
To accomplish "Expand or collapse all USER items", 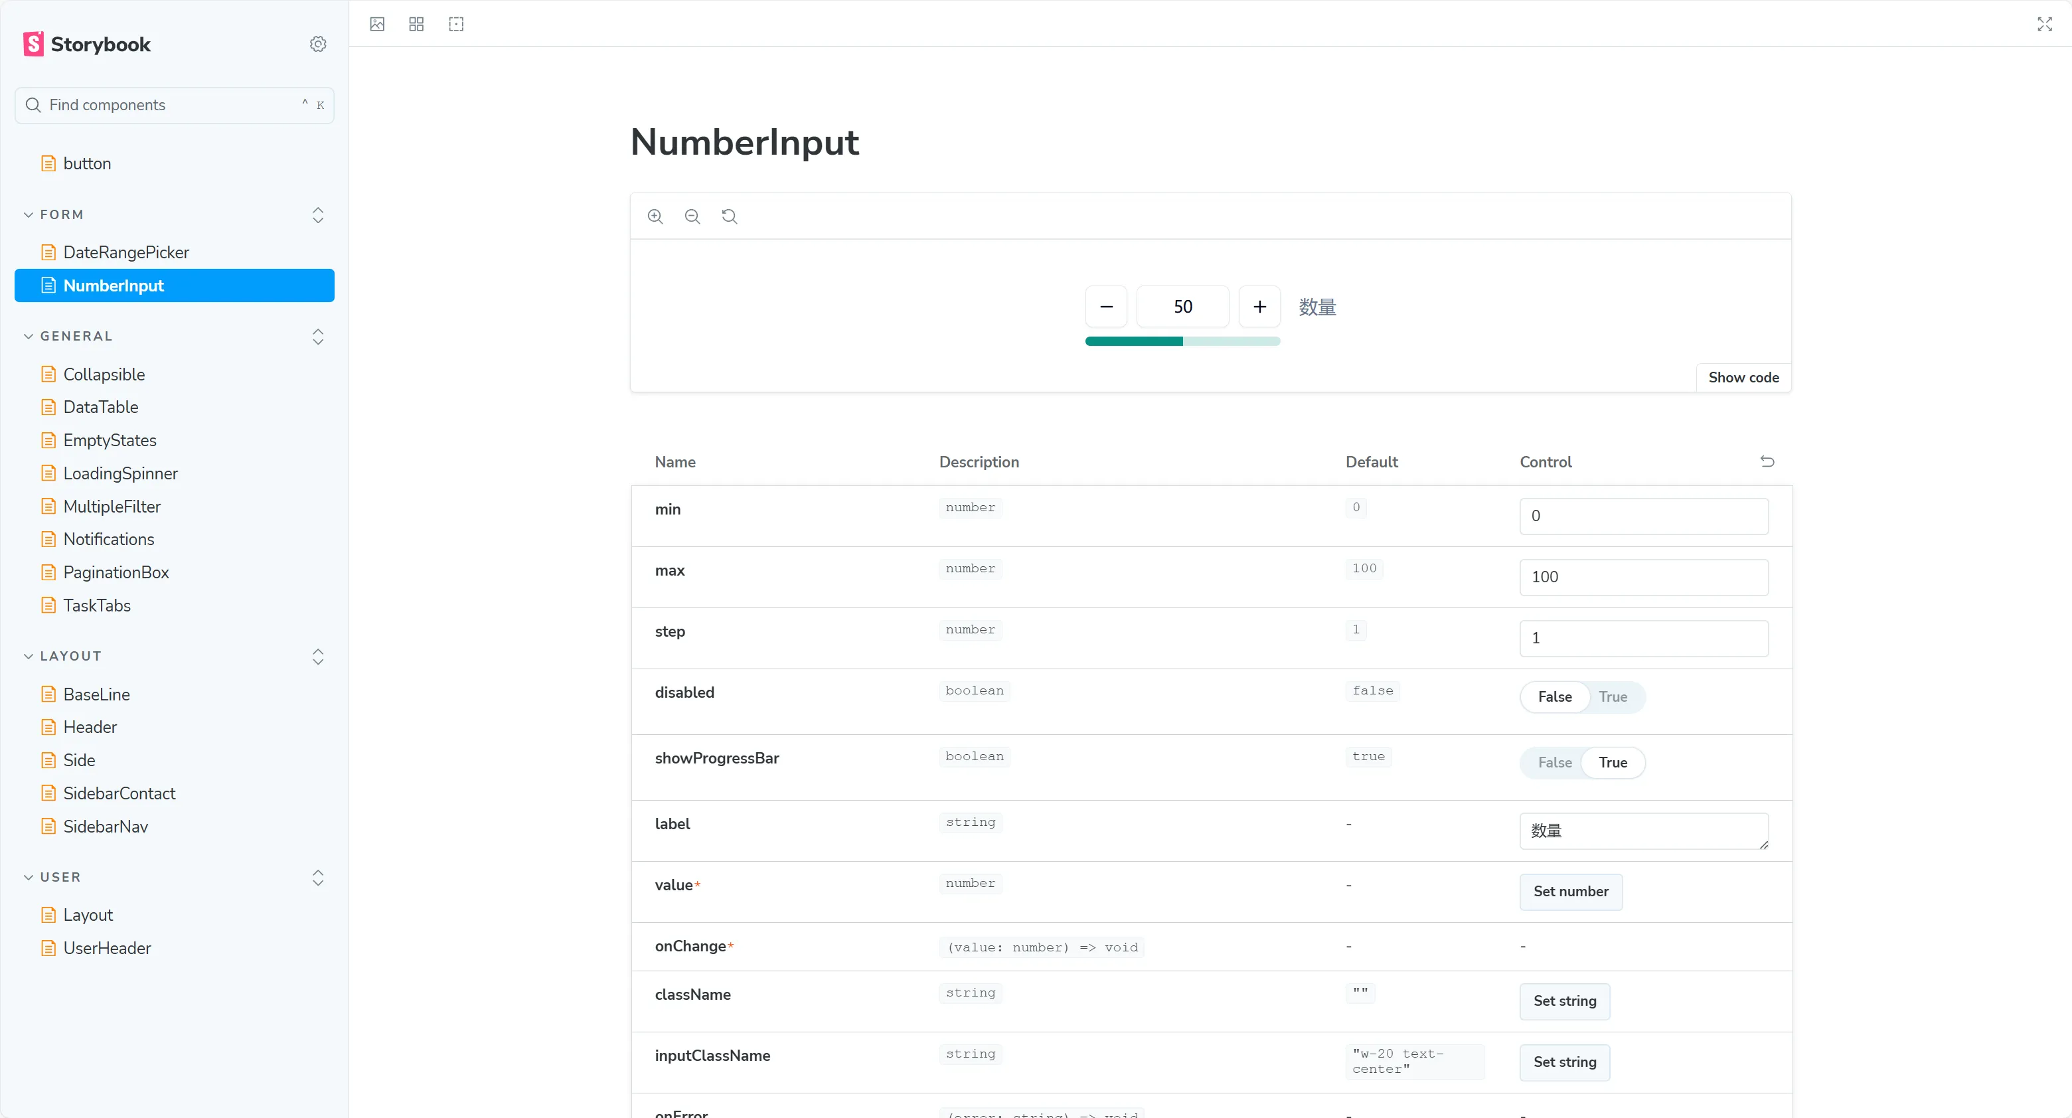I will coord(318,878).
